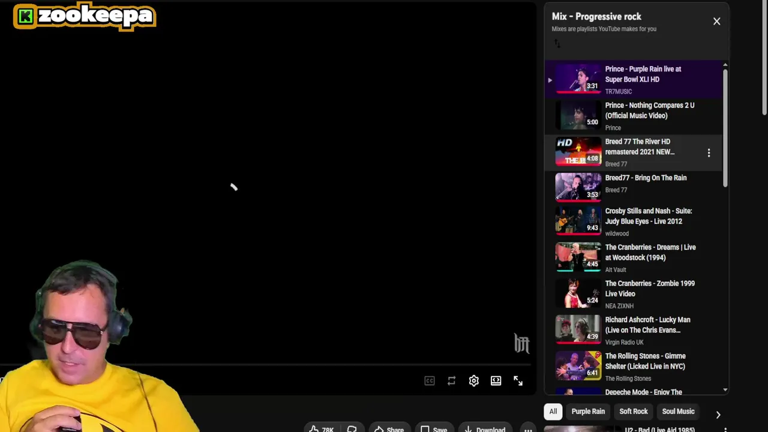
Task: Select the Soul Music filter chip
Action: pyautogui.click(x=678, y=412)
